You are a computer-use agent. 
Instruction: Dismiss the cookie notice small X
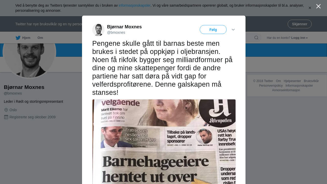click(x=310, y=8)
